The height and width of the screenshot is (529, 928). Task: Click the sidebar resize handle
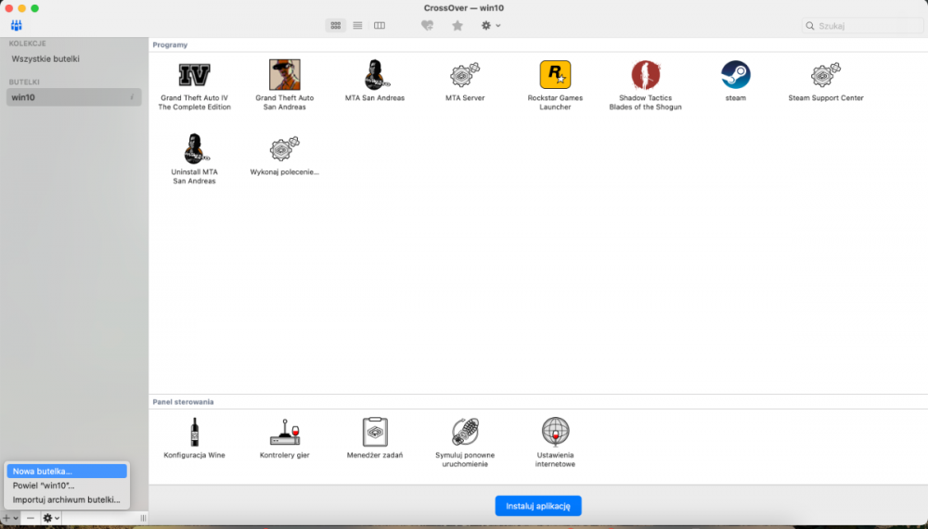click(143, 519)
